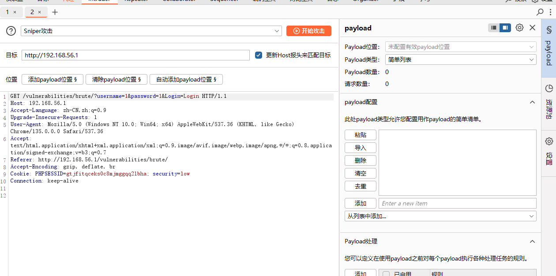
Task: Open the 从列表中添加 dropdown
Action: click(x=440, y=216)
